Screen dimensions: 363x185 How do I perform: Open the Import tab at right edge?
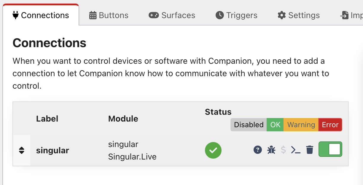(x=351, y=15)
